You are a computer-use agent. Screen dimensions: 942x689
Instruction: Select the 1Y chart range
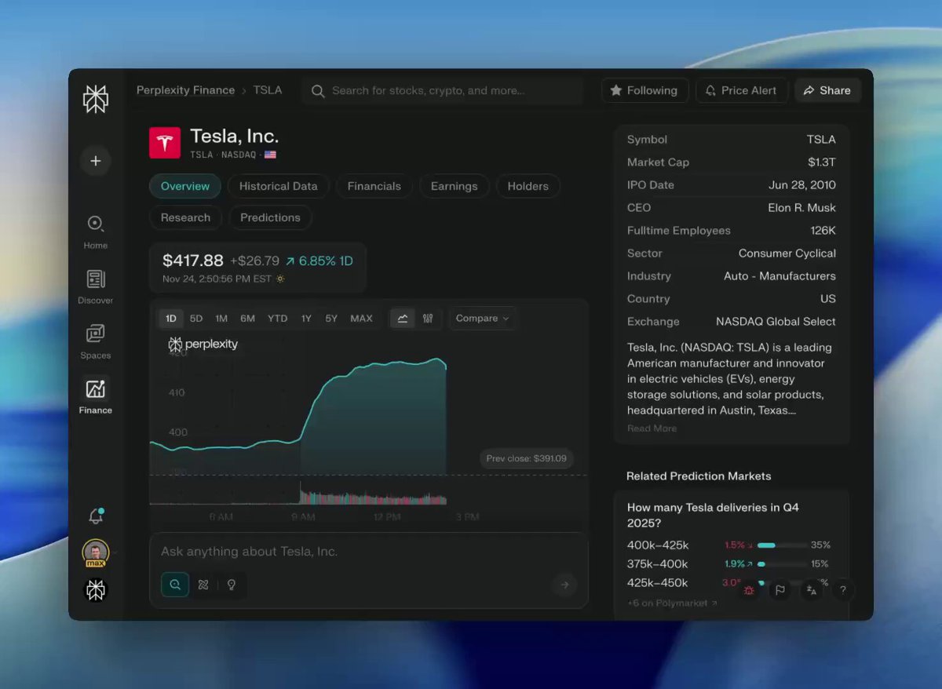click(306, 318)
